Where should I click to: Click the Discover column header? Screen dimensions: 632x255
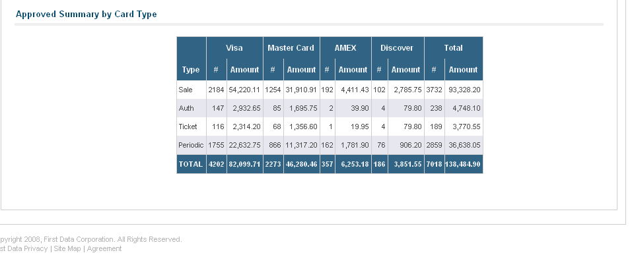pyautogui.click(x=397, y=48)
